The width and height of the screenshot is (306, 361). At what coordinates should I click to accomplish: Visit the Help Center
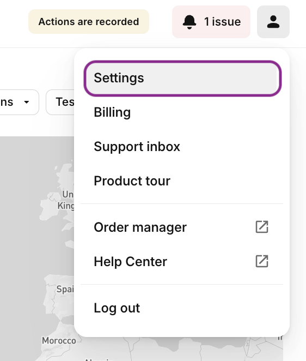pos(182,262)
